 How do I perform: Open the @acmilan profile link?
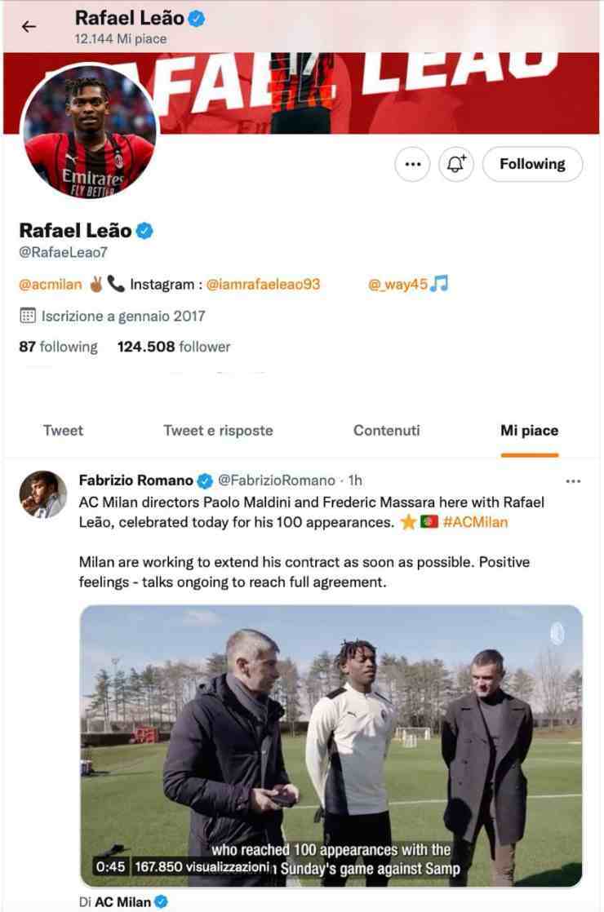point(46,283)
